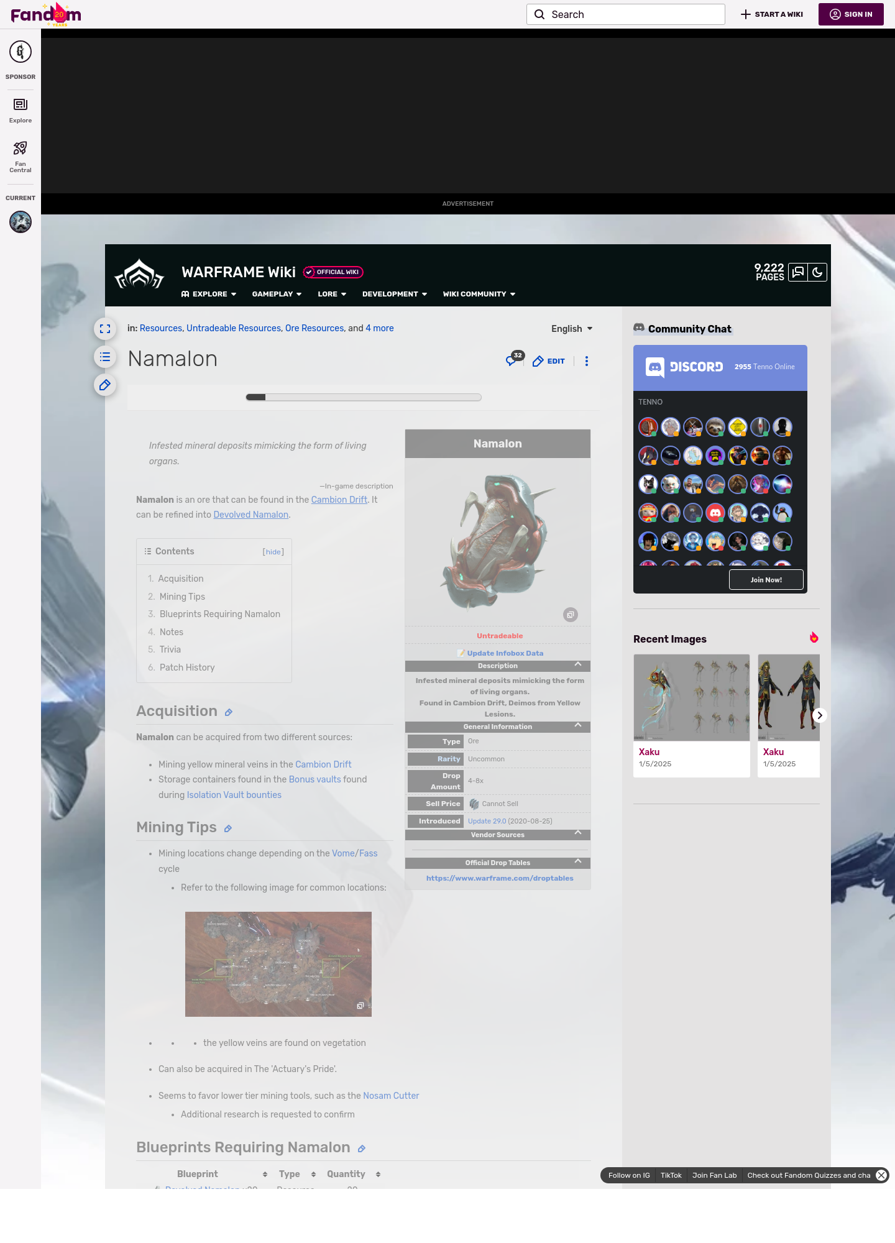The height and width of the screenshot is (1243, 895).
Task: Open the floating table of contents icon
Action: click(105, 357)
